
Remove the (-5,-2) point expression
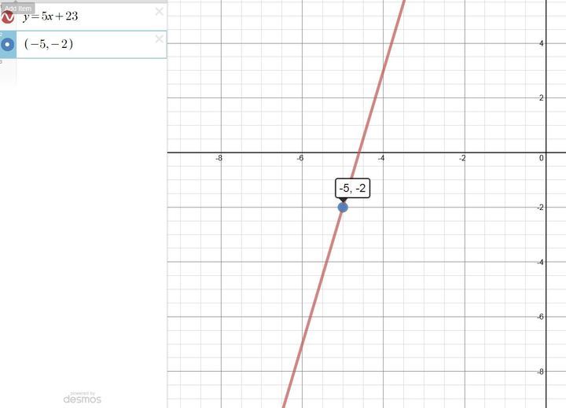coord(160,39)
